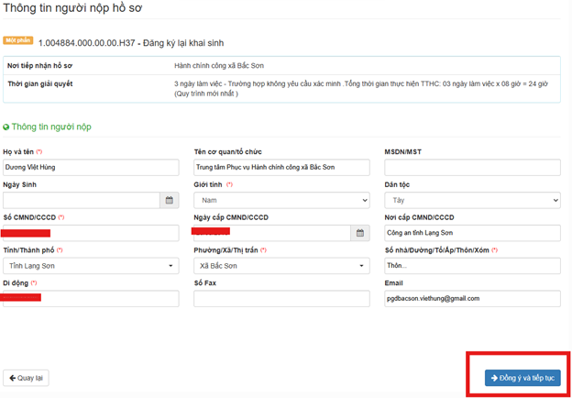
Task: Click the Đồng ý và tiếp tục button
Action: coord(522,378)
